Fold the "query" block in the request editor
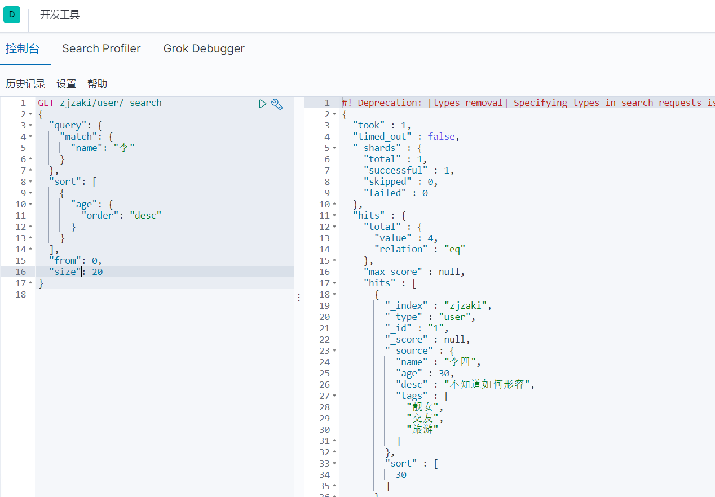 pyautogui.click(x=30, y=126)
